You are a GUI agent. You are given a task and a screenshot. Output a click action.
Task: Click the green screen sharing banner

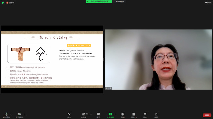pos(99,1)
